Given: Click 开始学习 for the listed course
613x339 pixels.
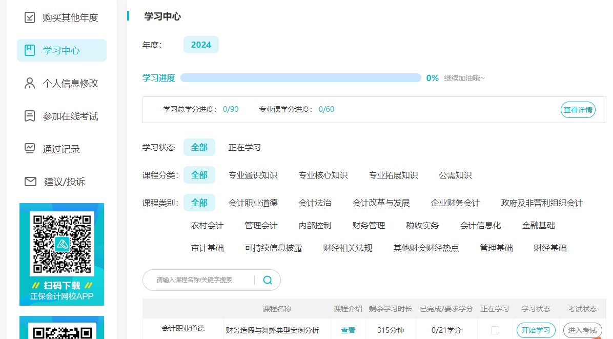Looking at the screenshot, I should pos(536,331).
